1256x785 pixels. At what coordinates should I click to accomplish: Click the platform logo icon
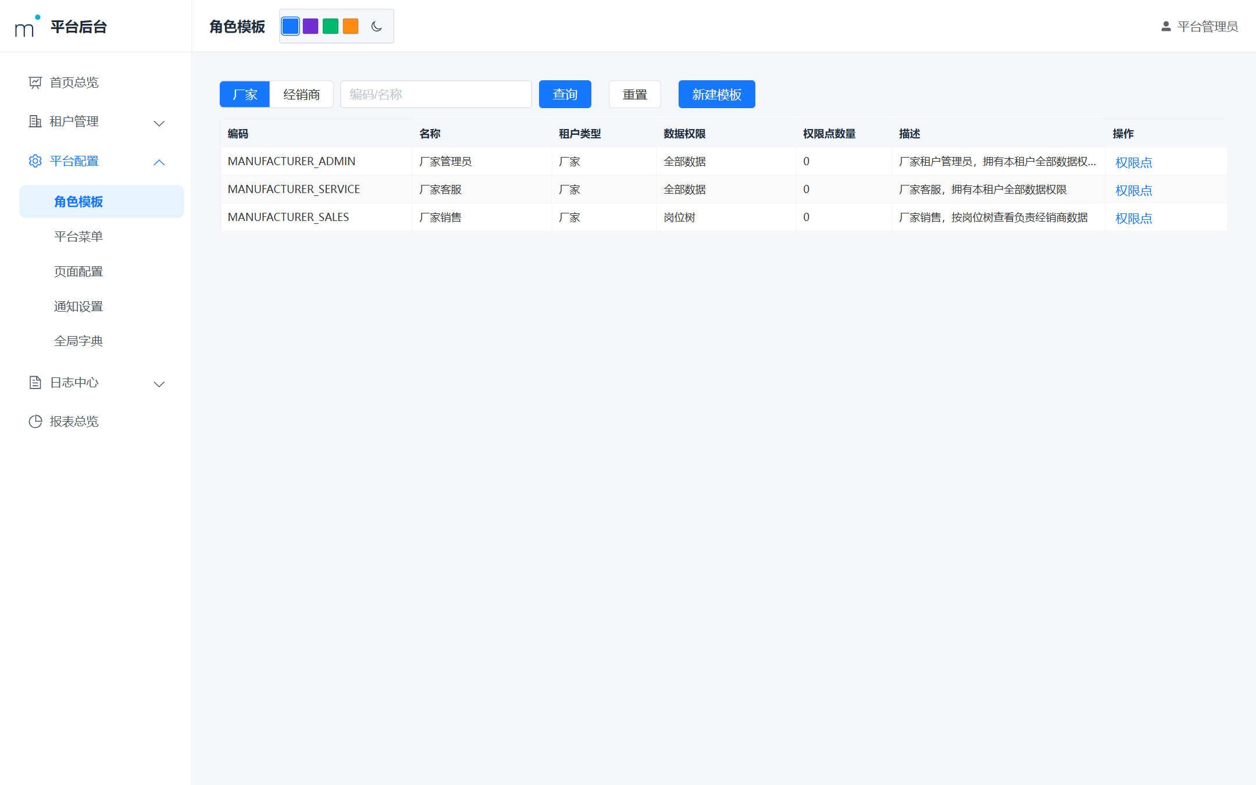click(x=27, y=26)
